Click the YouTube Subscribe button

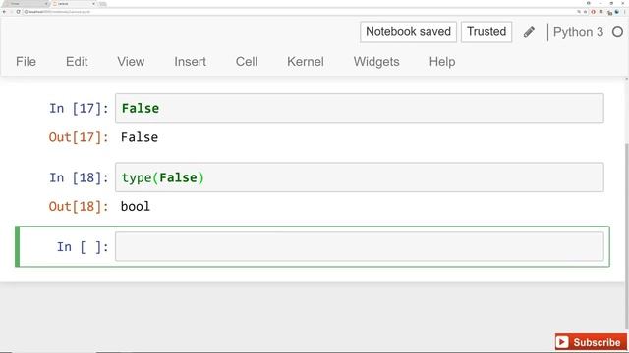(x=591, y=342)
